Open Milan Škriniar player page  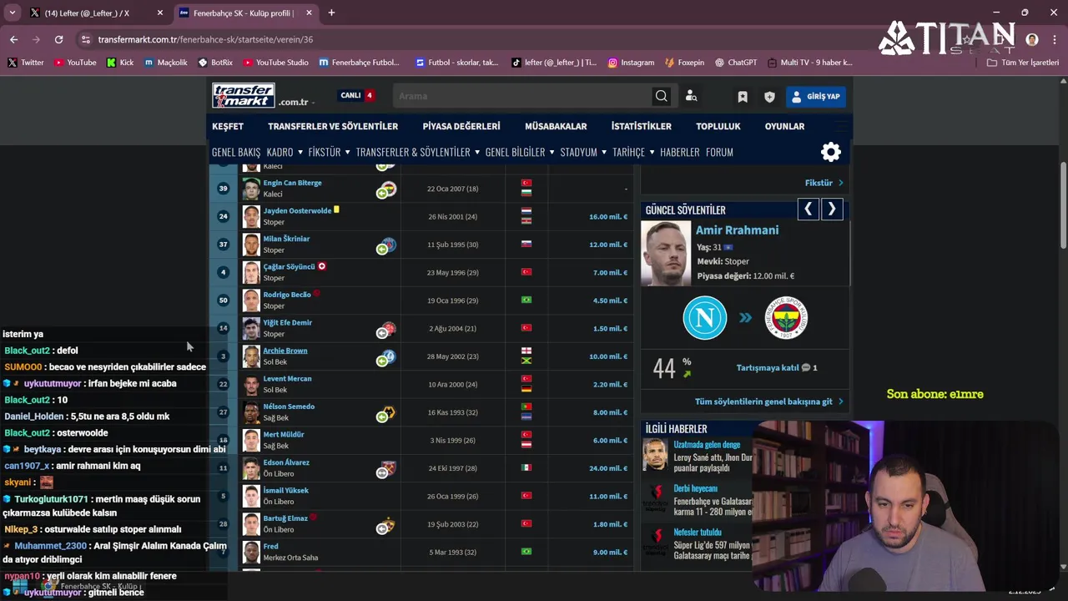(x=286, y=239)
